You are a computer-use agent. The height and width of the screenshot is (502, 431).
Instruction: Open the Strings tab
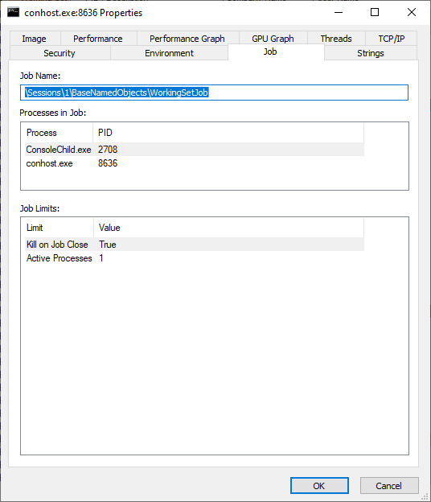[371, 53]
